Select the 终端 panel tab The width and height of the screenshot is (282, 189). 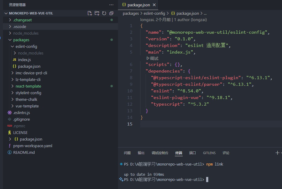coord(179,153)
